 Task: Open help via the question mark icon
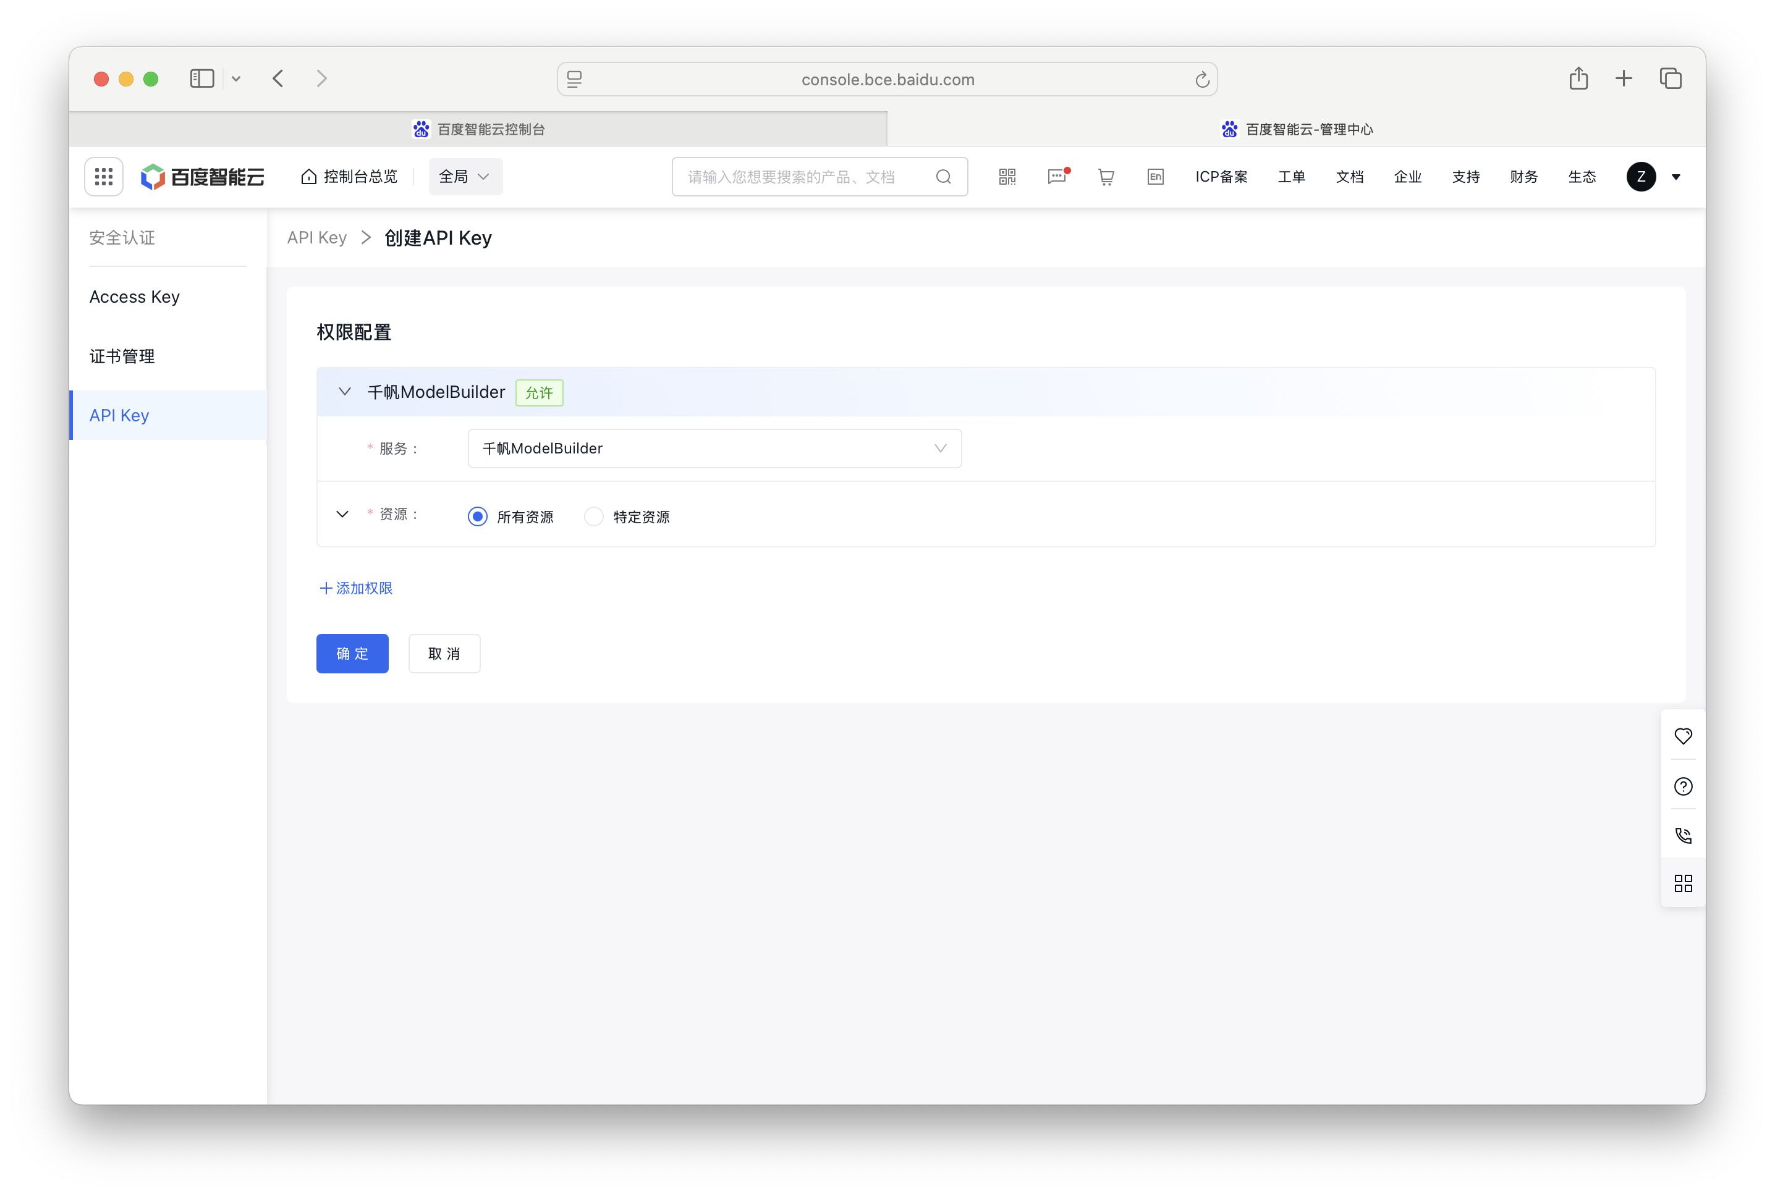click(x=1684, y=786)
